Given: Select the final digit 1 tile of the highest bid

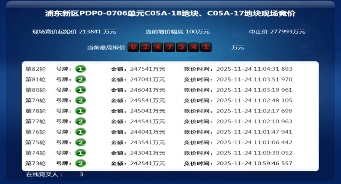Looking at the screenshot, I should (x=206, y=47).
